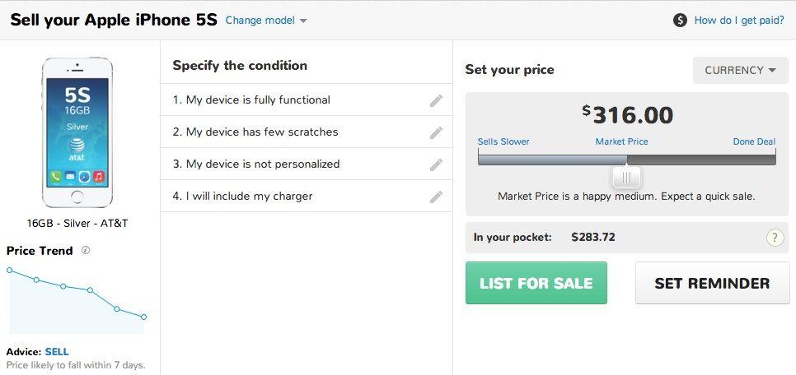Open 'How do I get paid?' link
Viewport: 796px width, 375px height.
coord(739,21)
